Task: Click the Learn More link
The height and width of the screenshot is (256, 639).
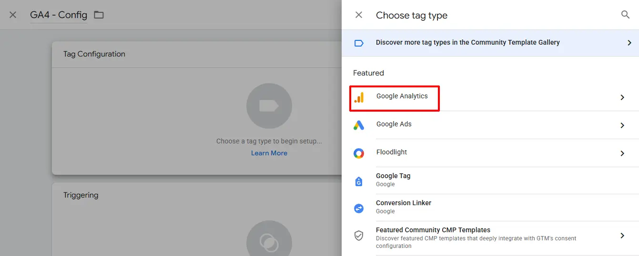Action: click(269, 153)
